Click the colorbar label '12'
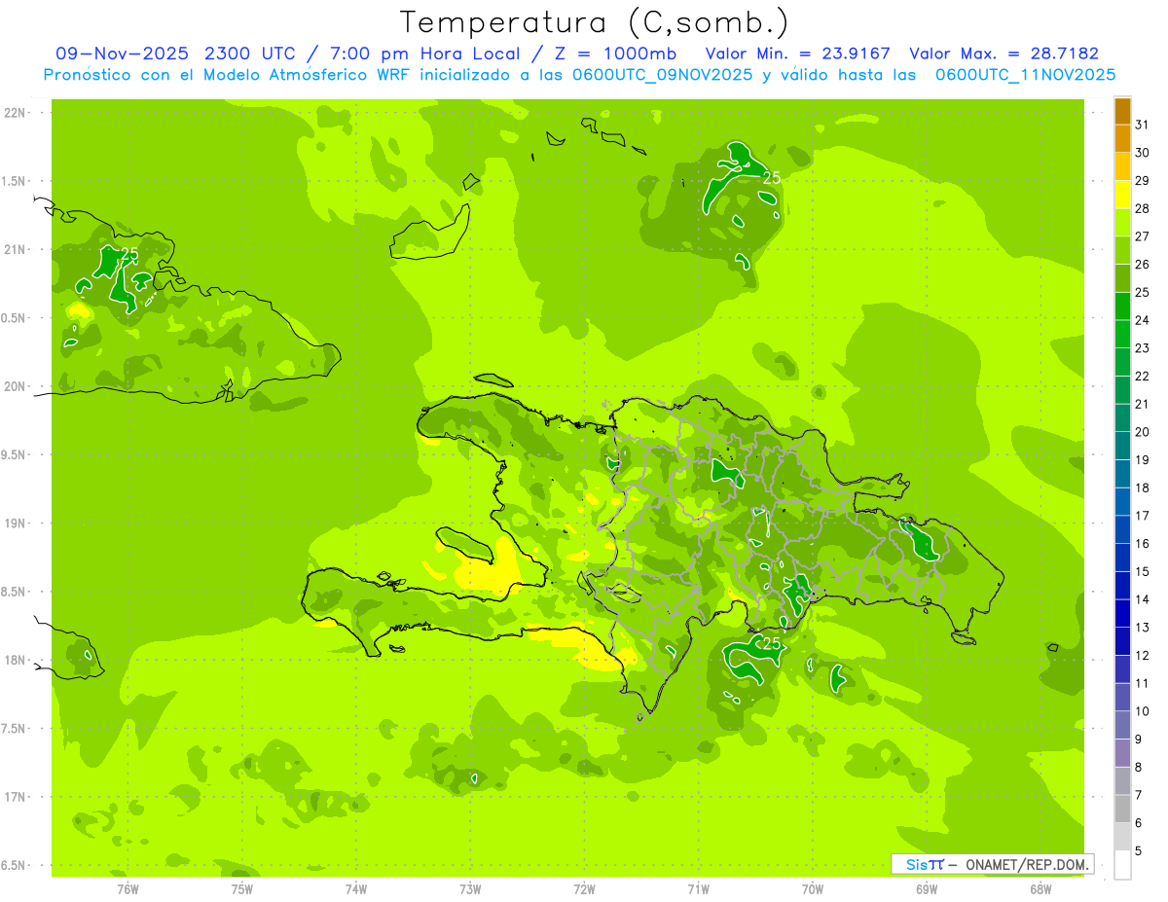The width and height of the screenshot is (1168, 902). 1142,656
